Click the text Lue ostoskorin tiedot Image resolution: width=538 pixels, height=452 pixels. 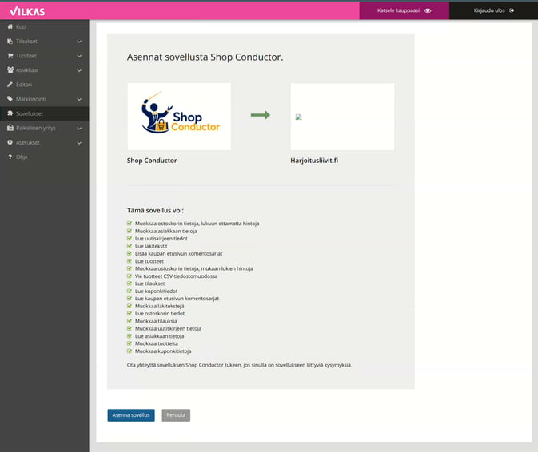click(160, 314)
